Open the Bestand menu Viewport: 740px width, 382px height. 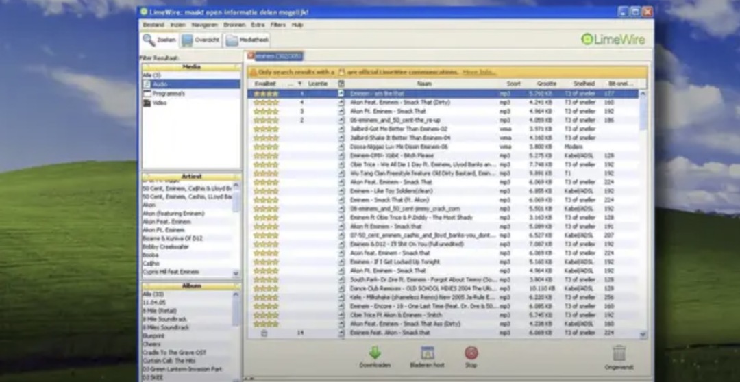pyautogui.click(x=153, y=25)
